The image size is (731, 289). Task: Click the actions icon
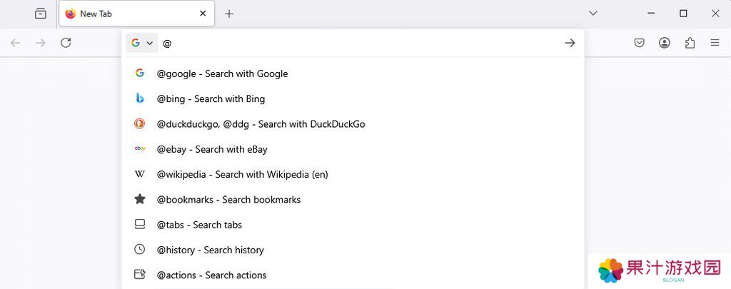pyautogui.click(x=139, y=275)
